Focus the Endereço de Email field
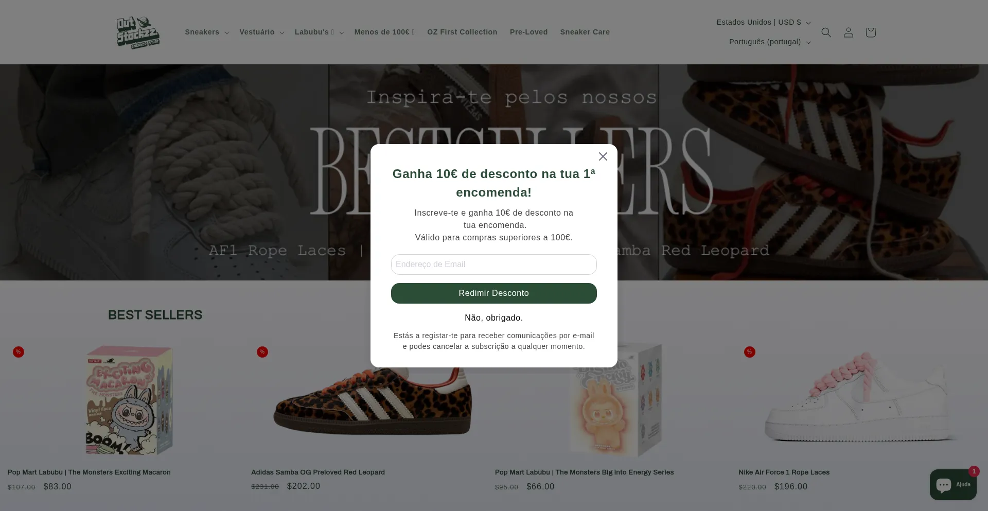 pyautogui.click(x=494, y=265)
